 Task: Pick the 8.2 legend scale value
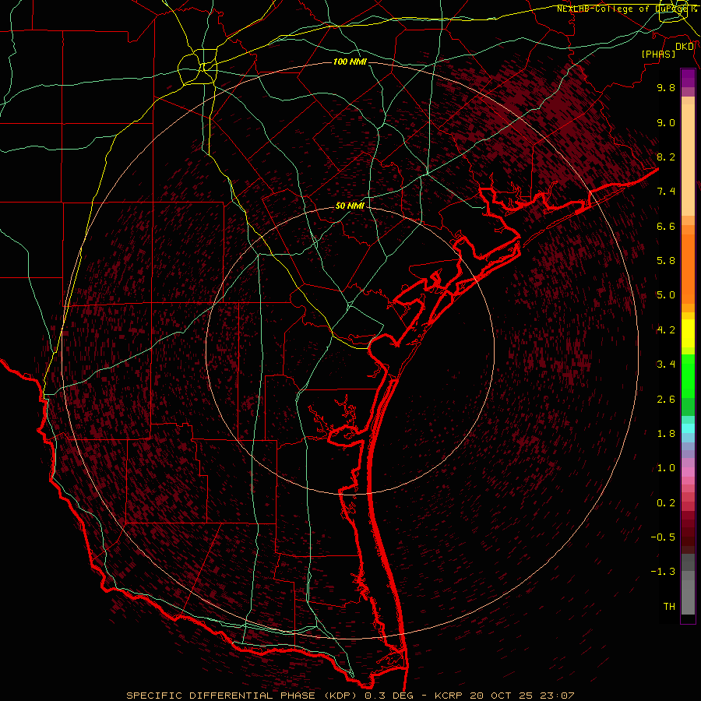coord(666,157)
